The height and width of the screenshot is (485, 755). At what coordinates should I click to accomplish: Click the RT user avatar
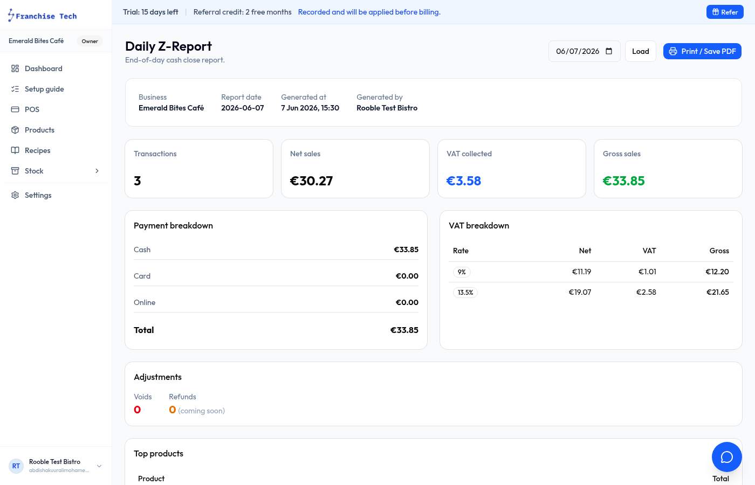pyautogui.click(x=16, y=466)
